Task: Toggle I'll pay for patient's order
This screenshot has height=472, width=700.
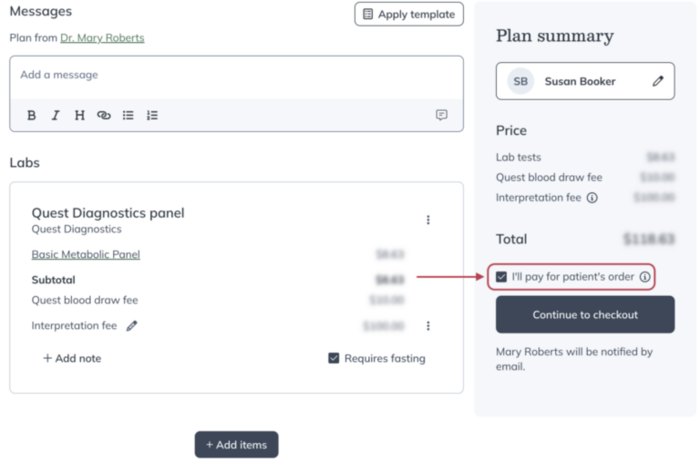Action: pos(501,276)
